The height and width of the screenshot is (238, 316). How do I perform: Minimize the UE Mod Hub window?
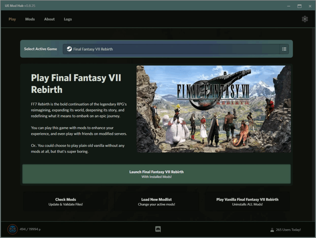point(289,6)
